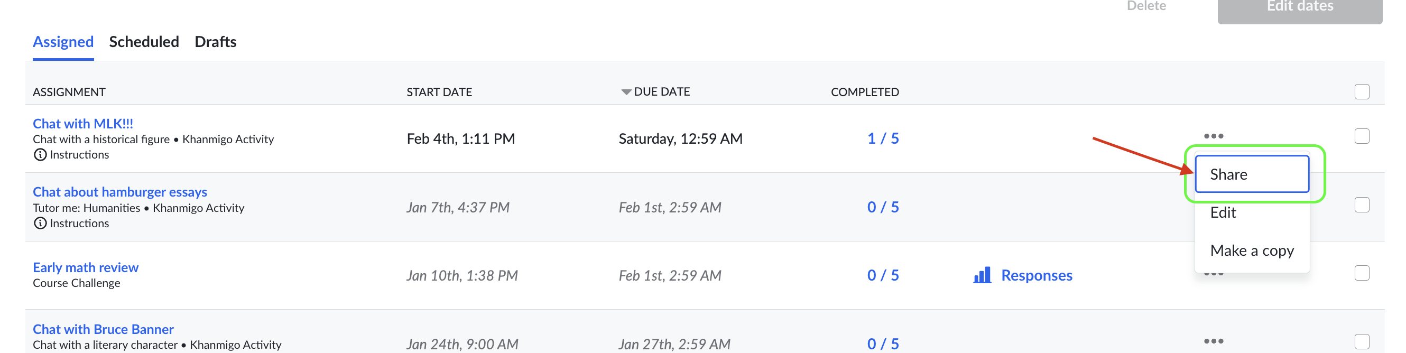Check the box for the Chat with MLK!!! row
The width and height of the screenshot is (1406, 353).
(x=1362, y=136)
